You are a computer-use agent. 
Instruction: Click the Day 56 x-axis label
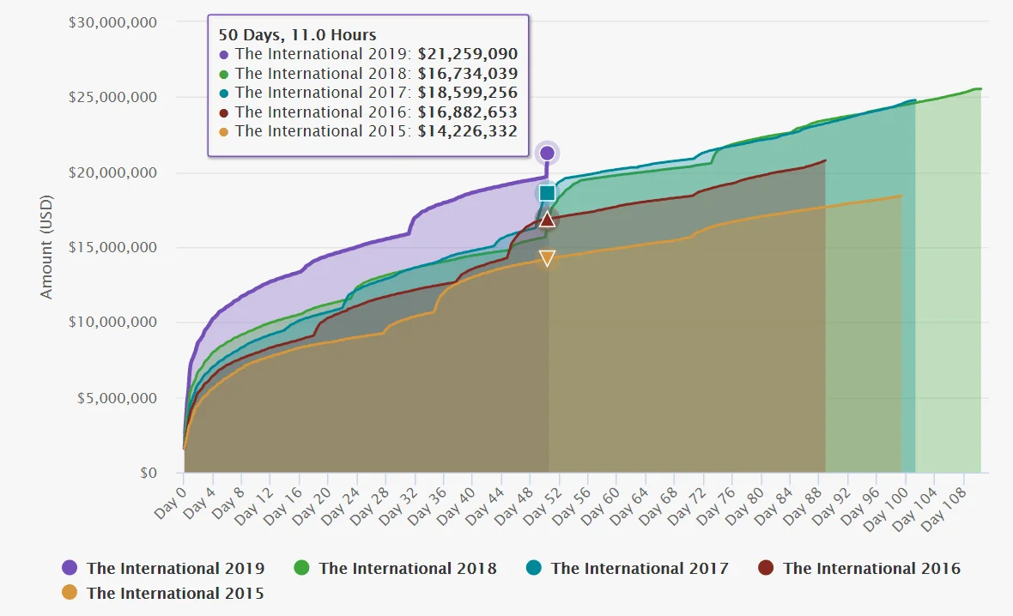[571, 505]
